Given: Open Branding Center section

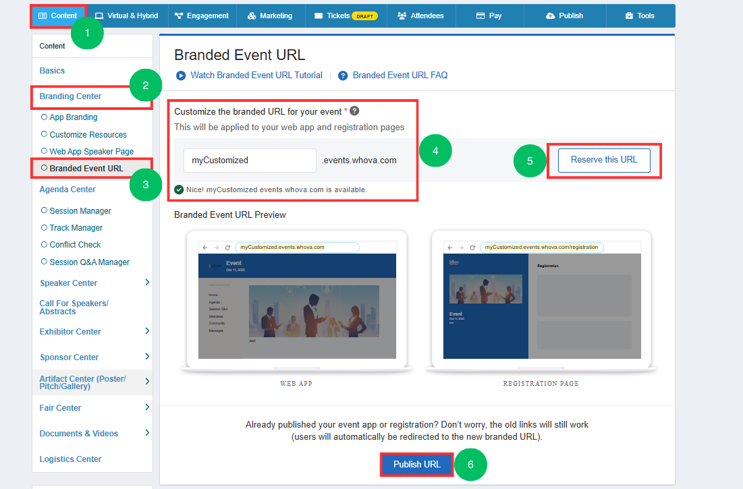Looking at the screenshot, I should pyautogui.click(x=70, y=96).
